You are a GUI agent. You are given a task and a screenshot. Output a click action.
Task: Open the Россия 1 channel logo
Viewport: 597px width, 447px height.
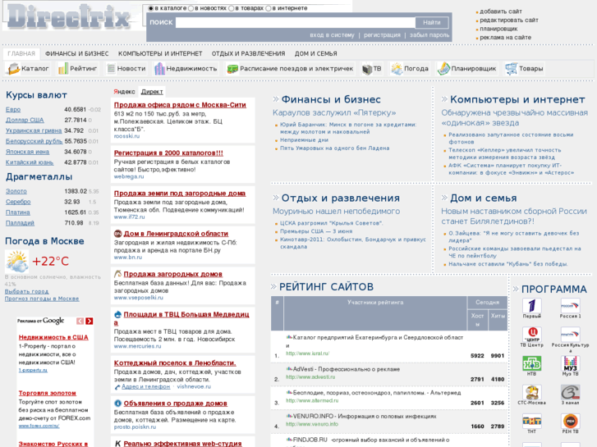(x=571, y=305)
